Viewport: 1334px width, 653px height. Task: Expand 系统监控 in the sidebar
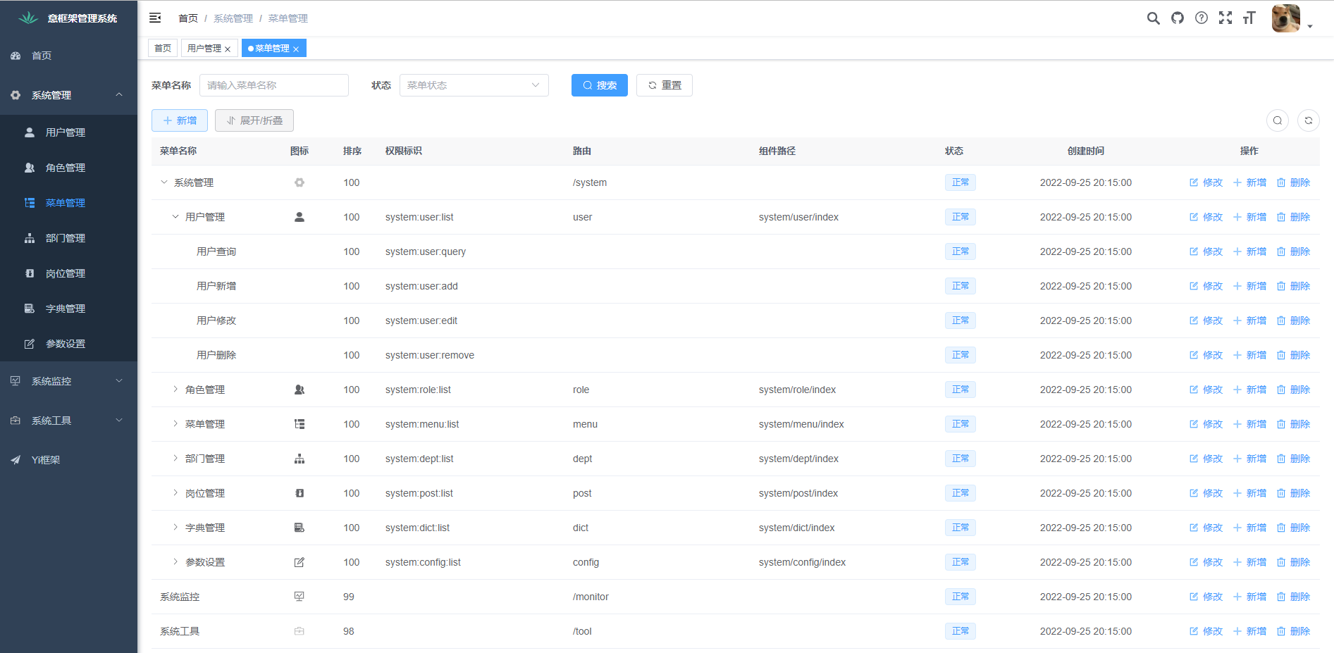(68, 381)
